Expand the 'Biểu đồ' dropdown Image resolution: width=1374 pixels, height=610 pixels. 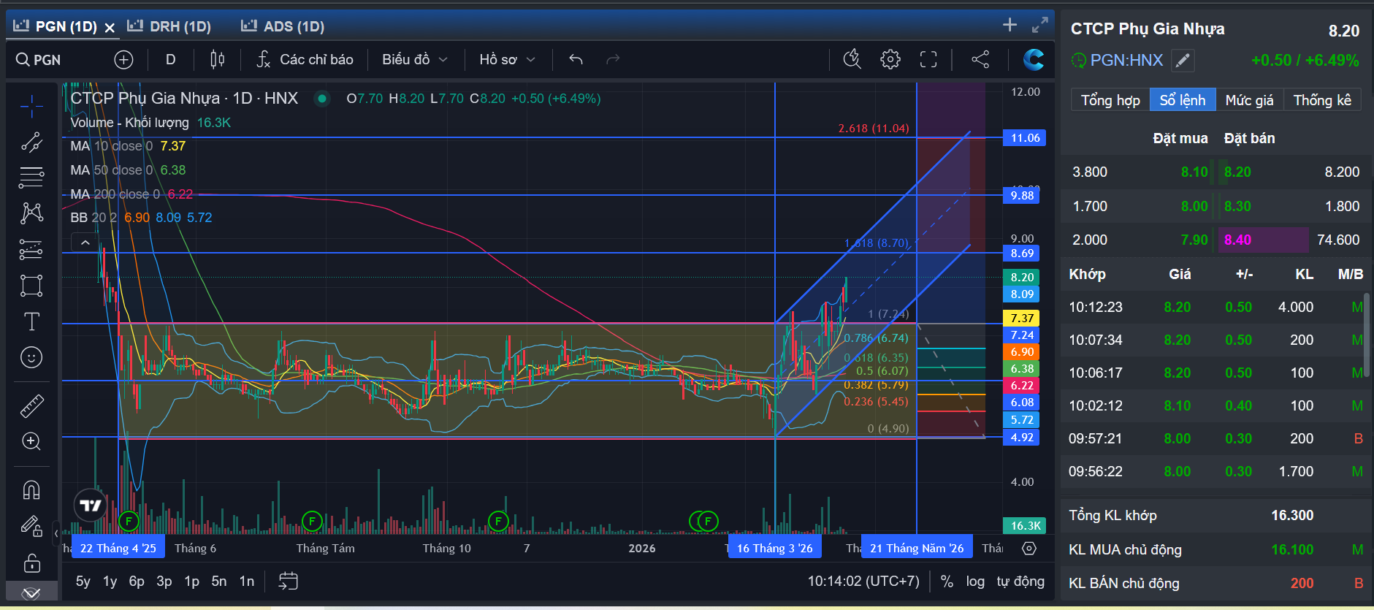[415, 60]
